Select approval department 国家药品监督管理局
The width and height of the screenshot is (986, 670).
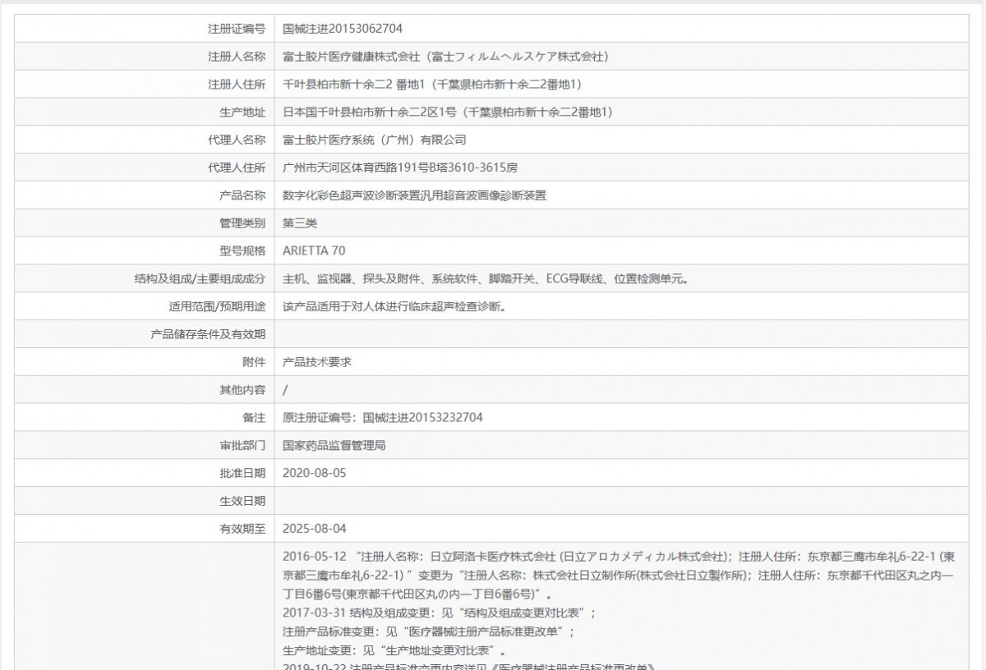pos(334,447)
